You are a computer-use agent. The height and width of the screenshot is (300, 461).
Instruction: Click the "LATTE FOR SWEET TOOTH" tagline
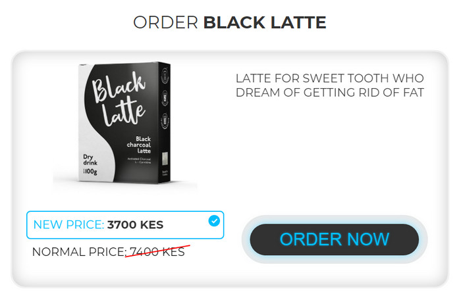(x=329, y=78)
